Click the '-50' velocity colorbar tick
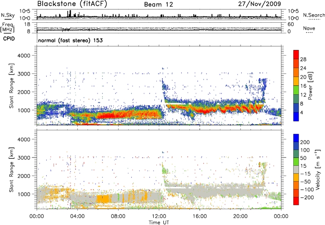 click(x=305, y=182)
